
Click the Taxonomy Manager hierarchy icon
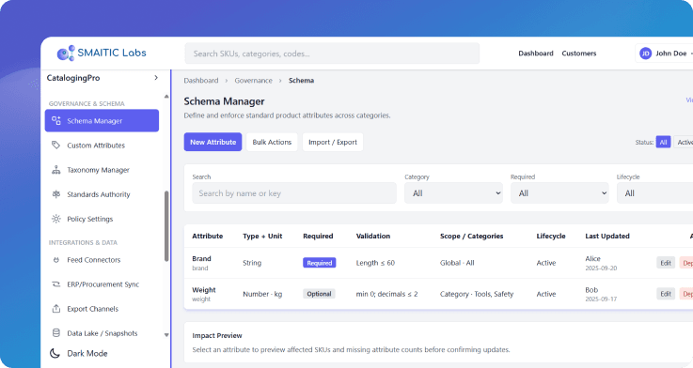click(x=55, y=169)
